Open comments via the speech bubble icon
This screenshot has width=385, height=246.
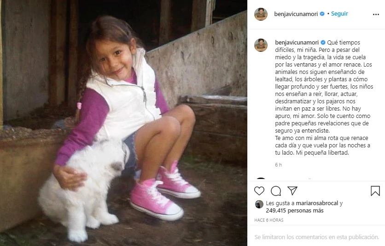(276, 191)
